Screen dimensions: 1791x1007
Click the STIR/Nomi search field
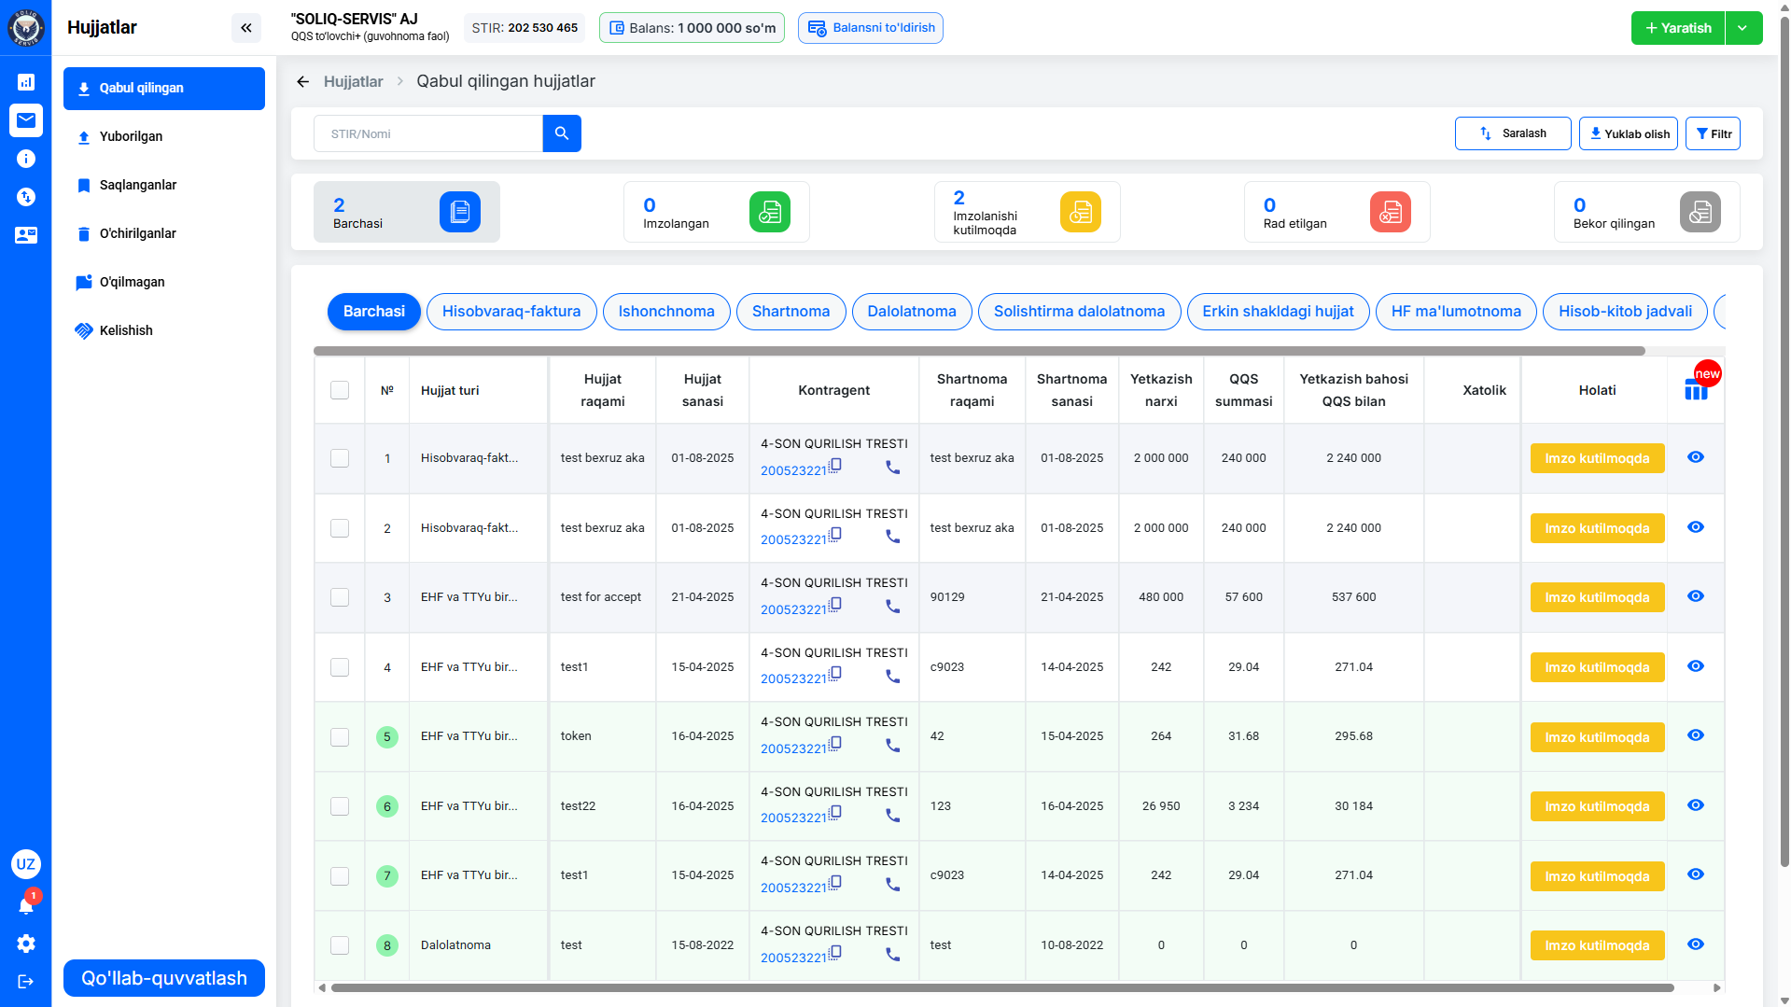pos(428,133)
